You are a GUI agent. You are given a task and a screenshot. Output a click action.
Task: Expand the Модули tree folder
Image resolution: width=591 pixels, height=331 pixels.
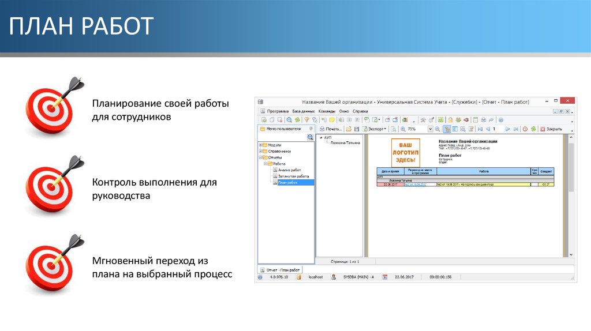pos(261,145)
